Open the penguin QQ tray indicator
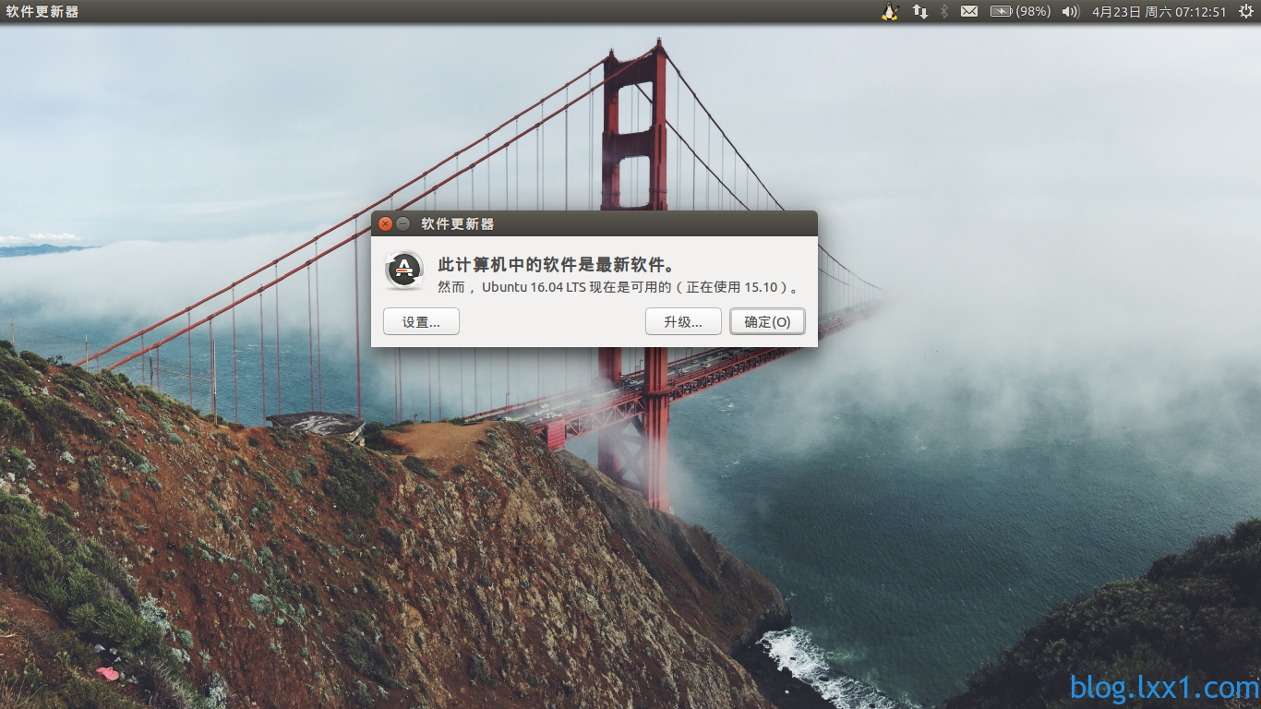Image resolution: width=1261 pixels, height=709 pixels. (x=890, y=11)
